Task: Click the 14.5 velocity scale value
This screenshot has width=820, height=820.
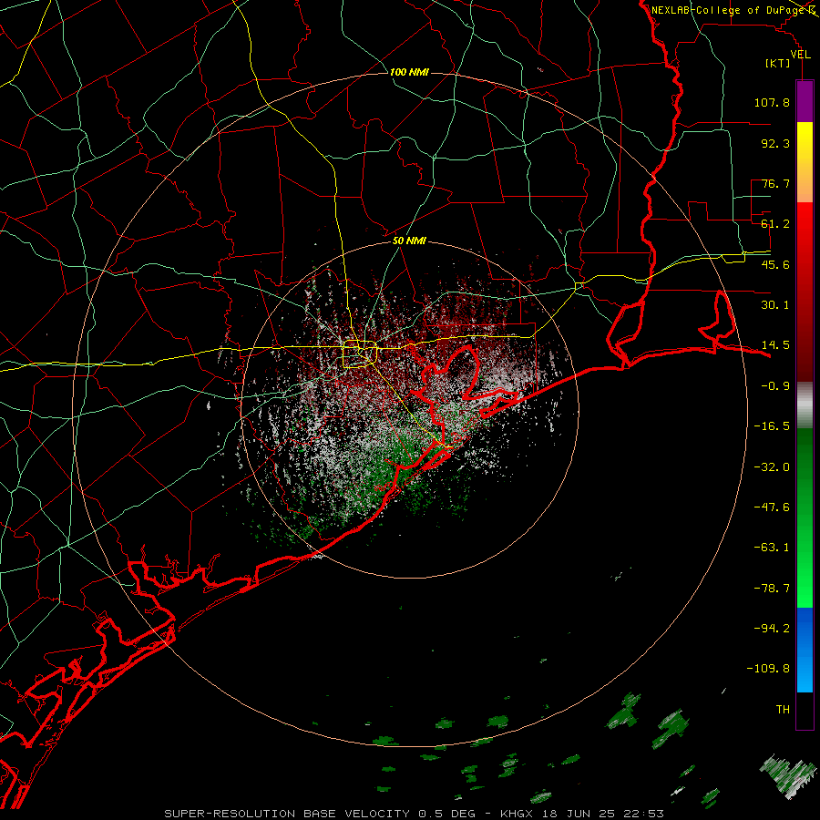Action: click(775, 345)
